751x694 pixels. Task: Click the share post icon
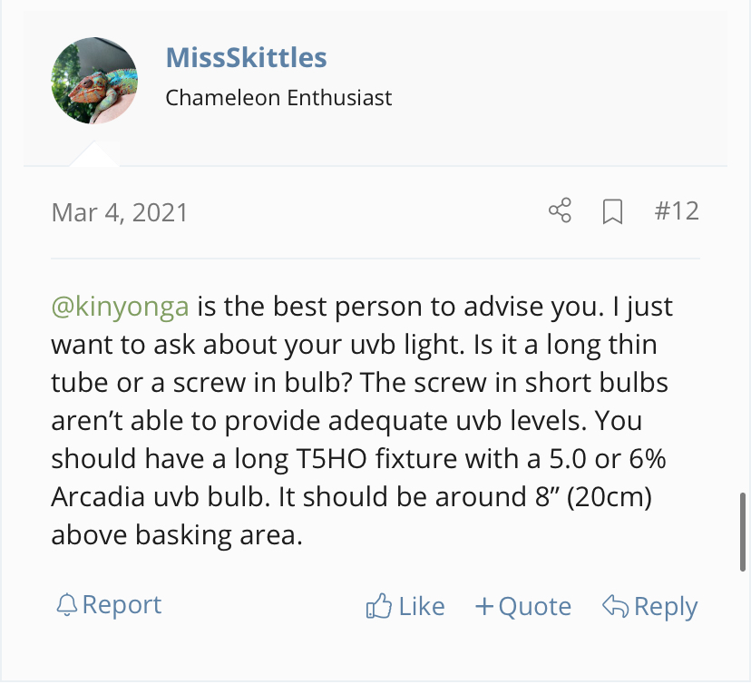(x=561, y=211)
